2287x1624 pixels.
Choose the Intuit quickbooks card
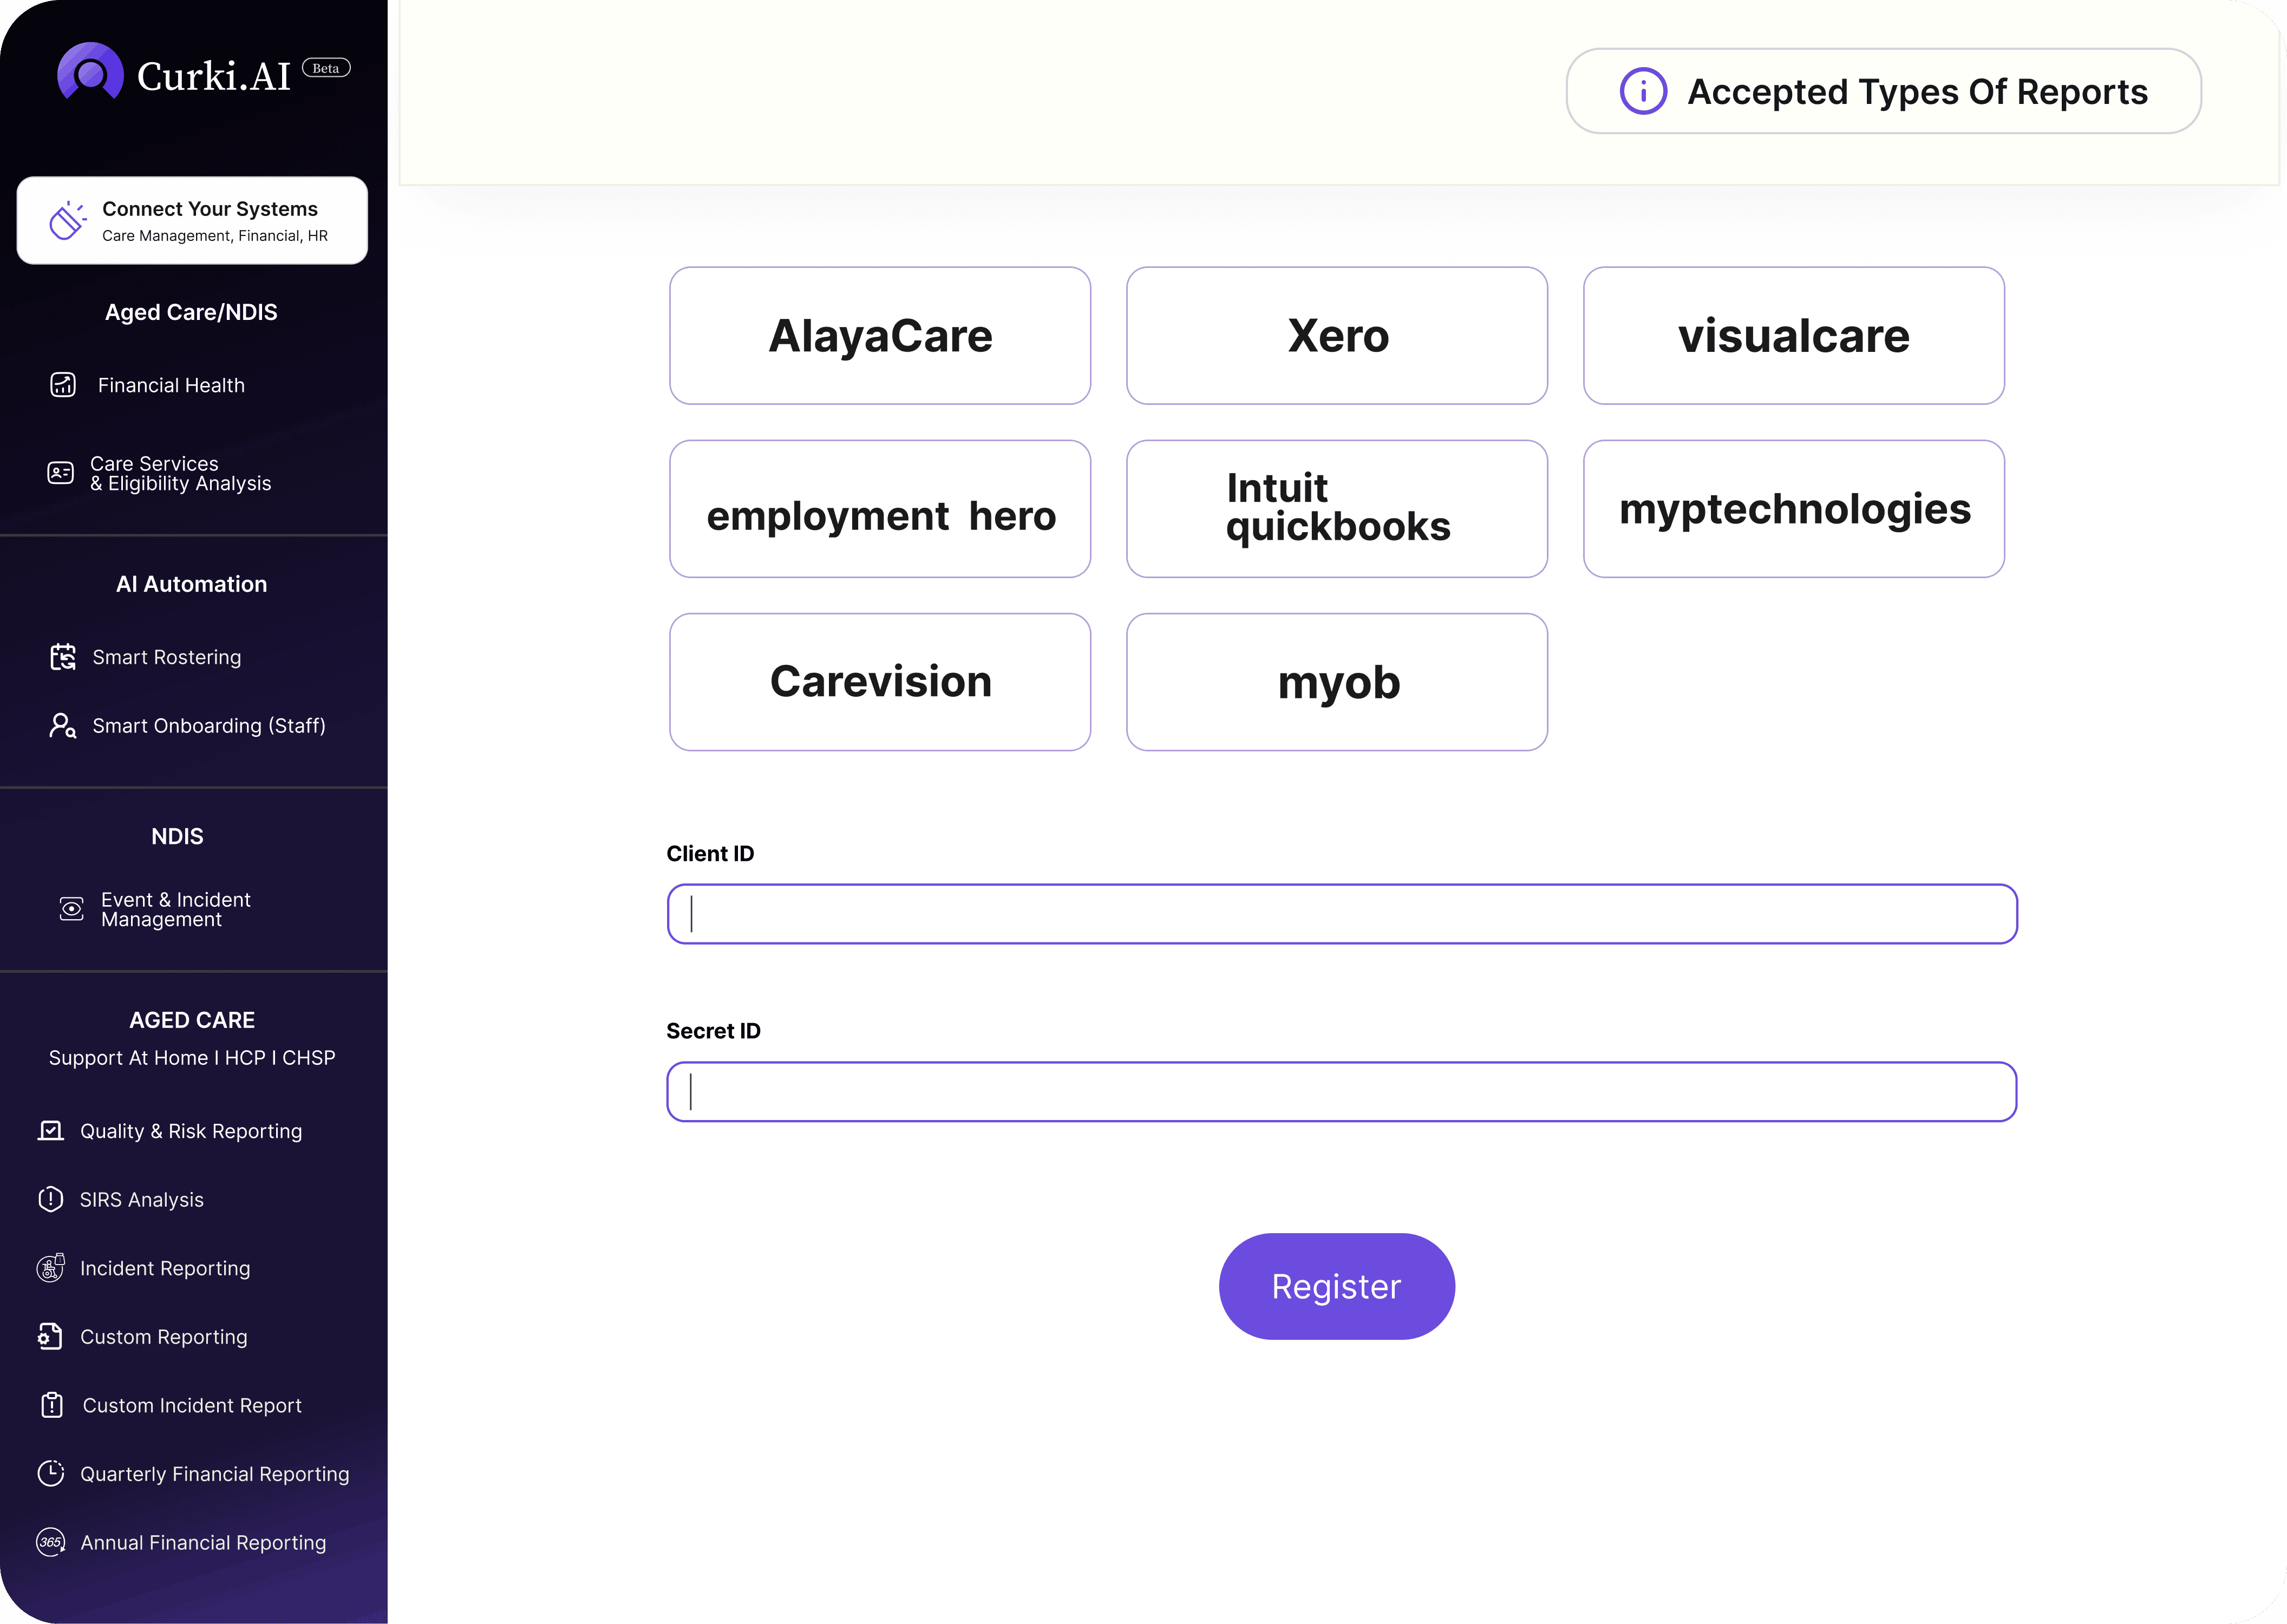pos(1336,508)
